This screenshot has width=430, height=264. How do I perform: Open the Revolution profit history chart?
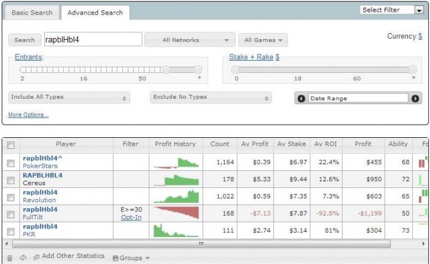click(176, 197)
